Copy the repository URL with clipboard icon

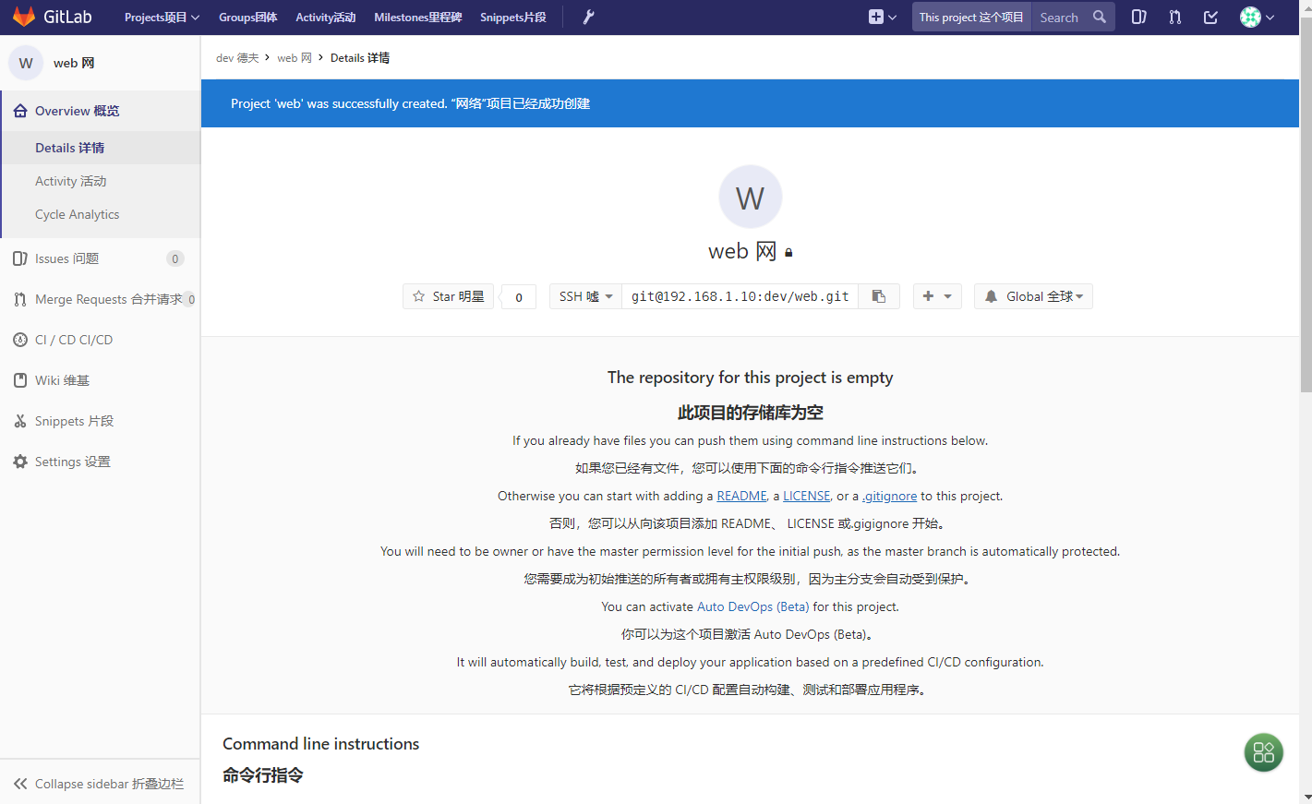point(879,296)
